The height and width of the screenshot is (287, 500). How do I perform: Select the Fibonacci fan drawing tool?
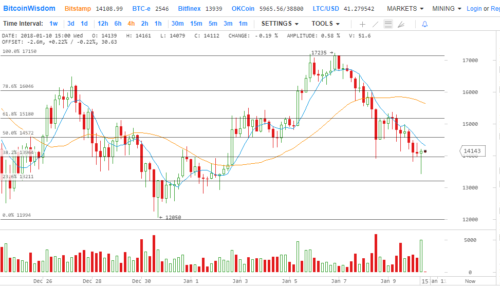pos(401,24)
